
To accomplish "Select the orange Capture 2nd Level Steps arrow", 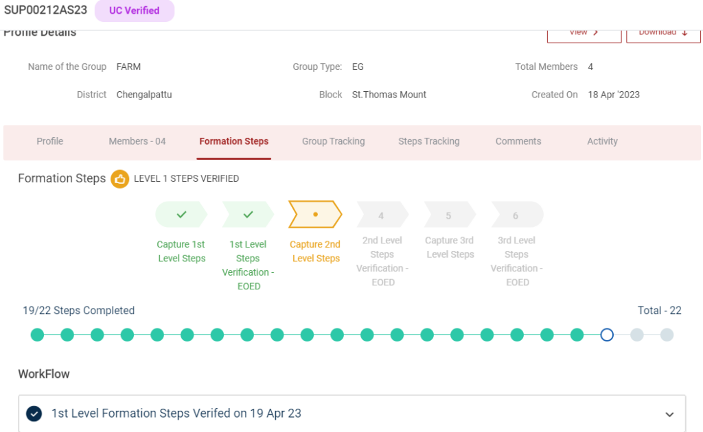I will [315, 215].
